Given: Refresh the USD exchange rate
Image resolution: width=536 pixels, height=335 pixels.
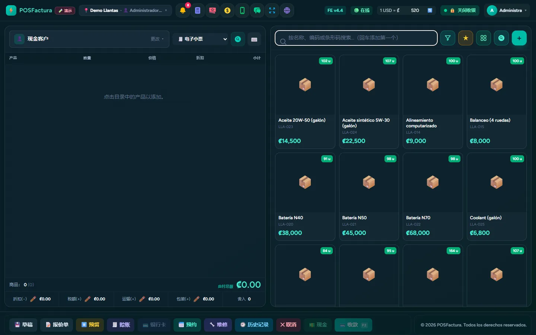Looking at the screenshot, I should [x=430, y=10].
